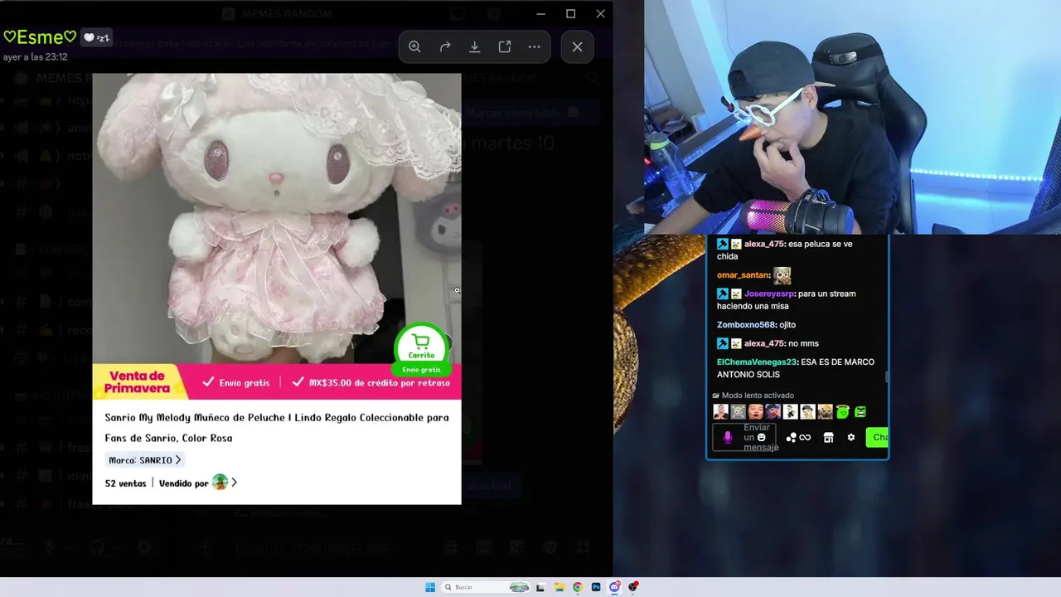
Task: Click the My Melody plush image
Action: [276, 218]
